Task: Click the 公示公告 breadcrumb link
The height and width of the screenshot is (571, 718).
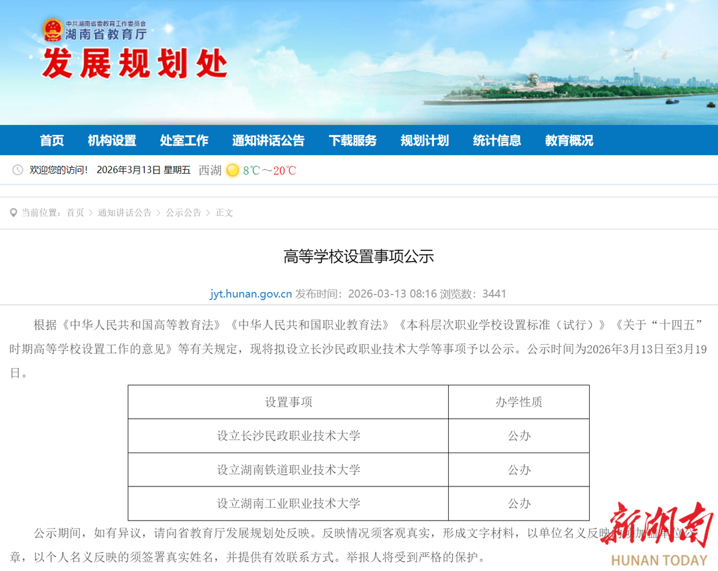Action: [183, 212]
